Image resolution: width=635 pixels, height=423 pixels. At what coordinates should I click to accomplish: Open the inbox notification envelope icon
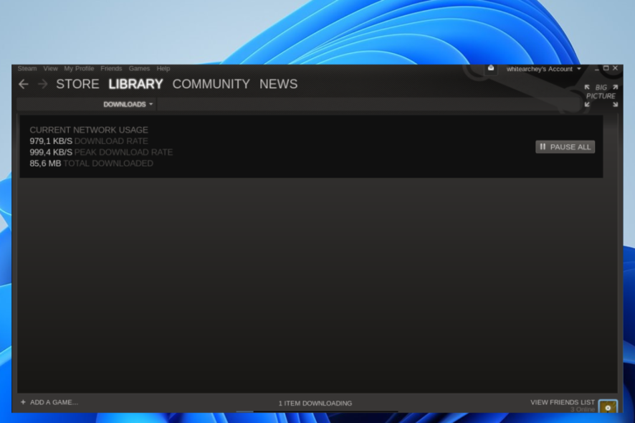(x=491, y=69)
